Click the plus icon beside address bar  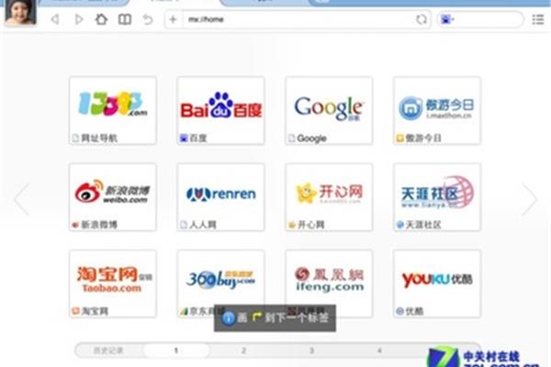173,19
